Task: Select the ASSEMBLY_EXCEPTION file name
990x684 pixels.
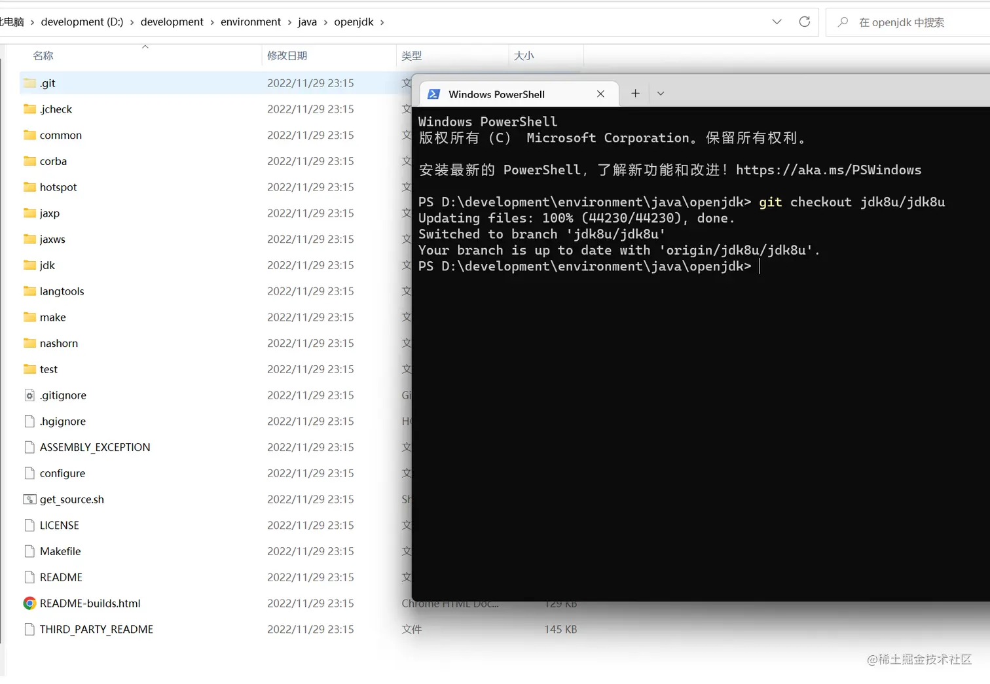Action: click(x=95, y=447)
